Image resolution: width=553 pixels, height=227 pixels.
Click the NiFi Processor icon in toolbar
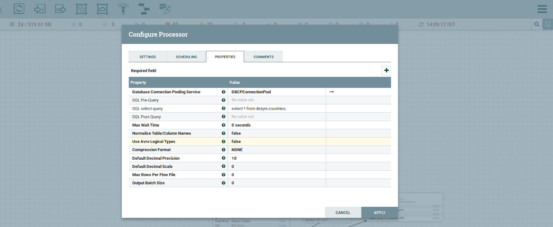click(x=19, y=9)
